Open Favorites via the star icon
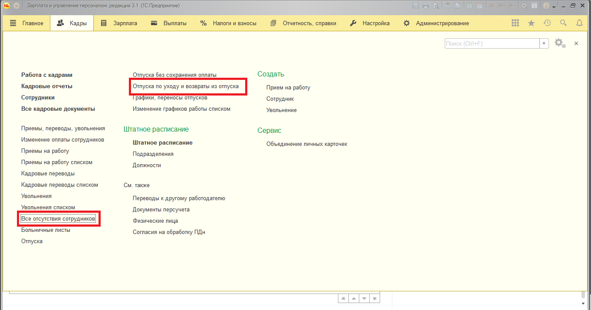The height and width of the screenshot is (310, 591). click(x=531, y=23)
